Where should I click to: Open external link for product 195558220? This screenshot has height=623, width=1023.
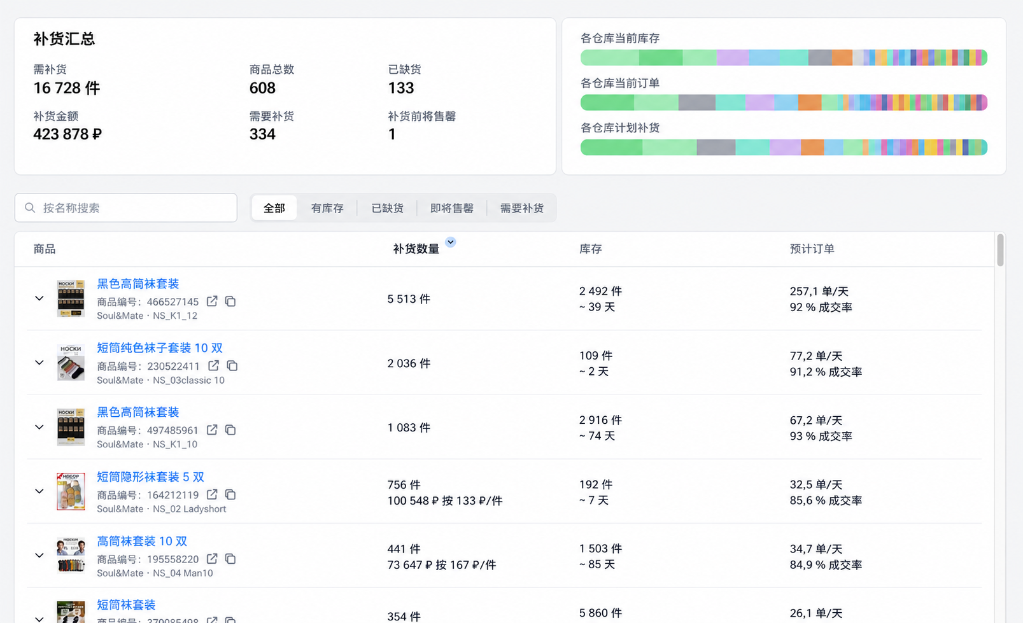(x=212, y=559)
